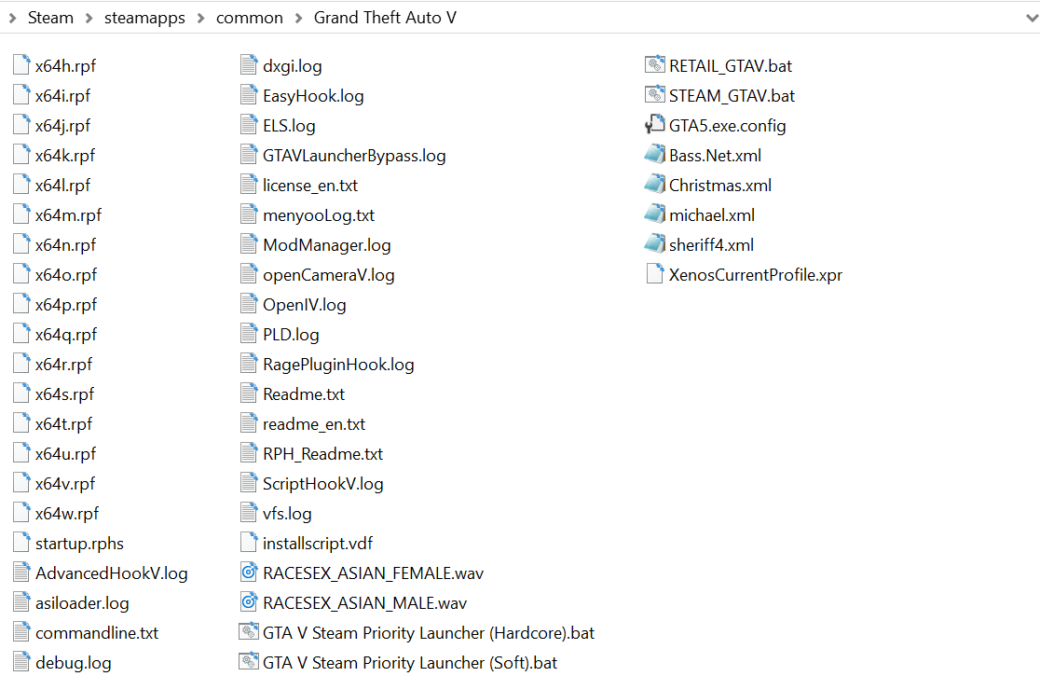Click the RACESEX_ASIAN_MALE.wav audio icon
The height and width of the screenshot is (690, 1040).
tap(249, 602)
